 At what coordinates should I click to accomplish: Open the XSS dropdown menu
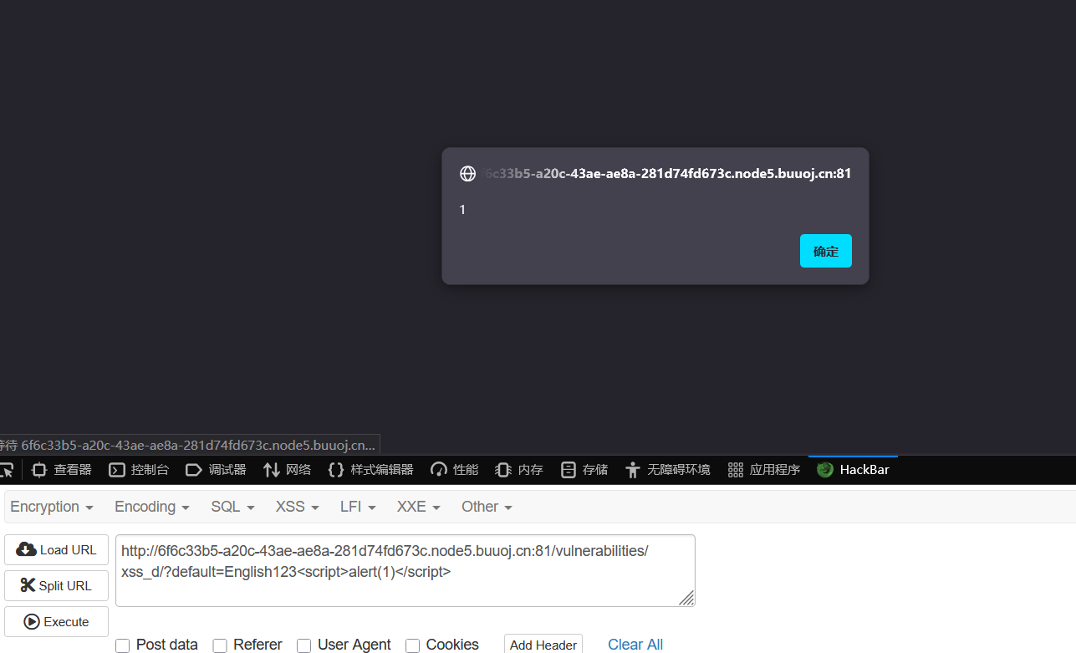[x=298, y=507]
